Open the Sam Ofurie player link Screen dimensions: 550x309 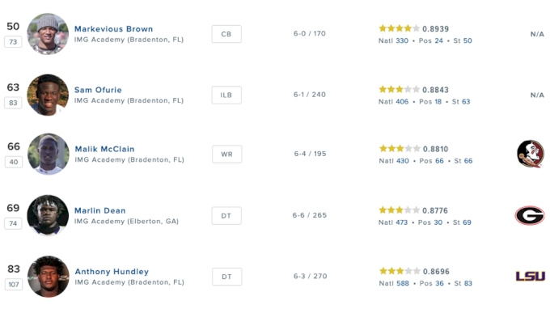tap(98, 90)
